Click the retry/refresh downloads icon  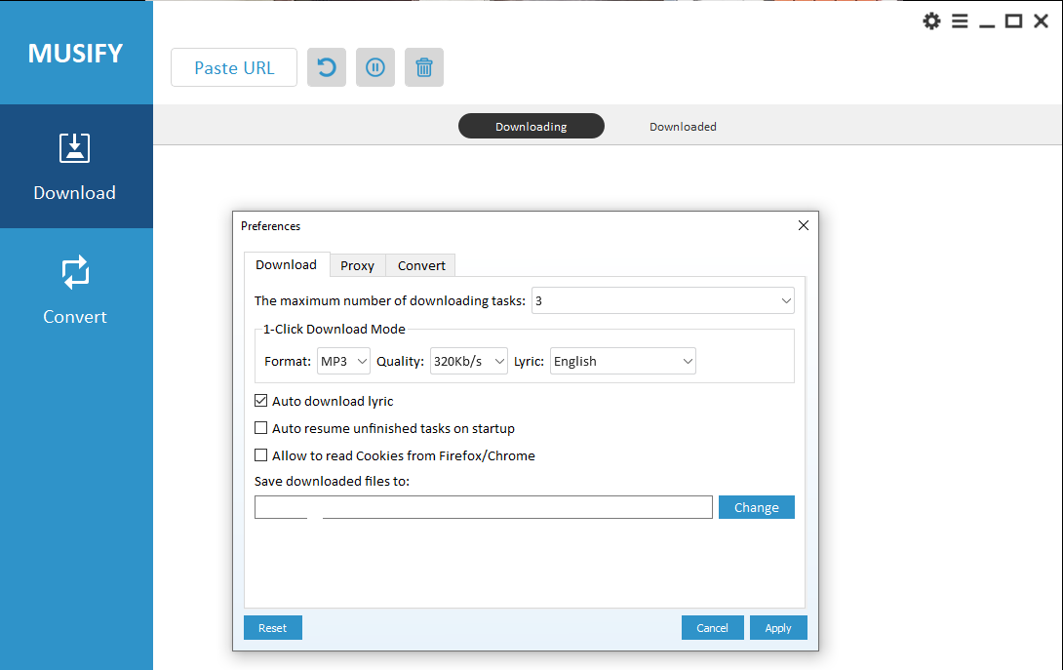[x=326, y=67]
